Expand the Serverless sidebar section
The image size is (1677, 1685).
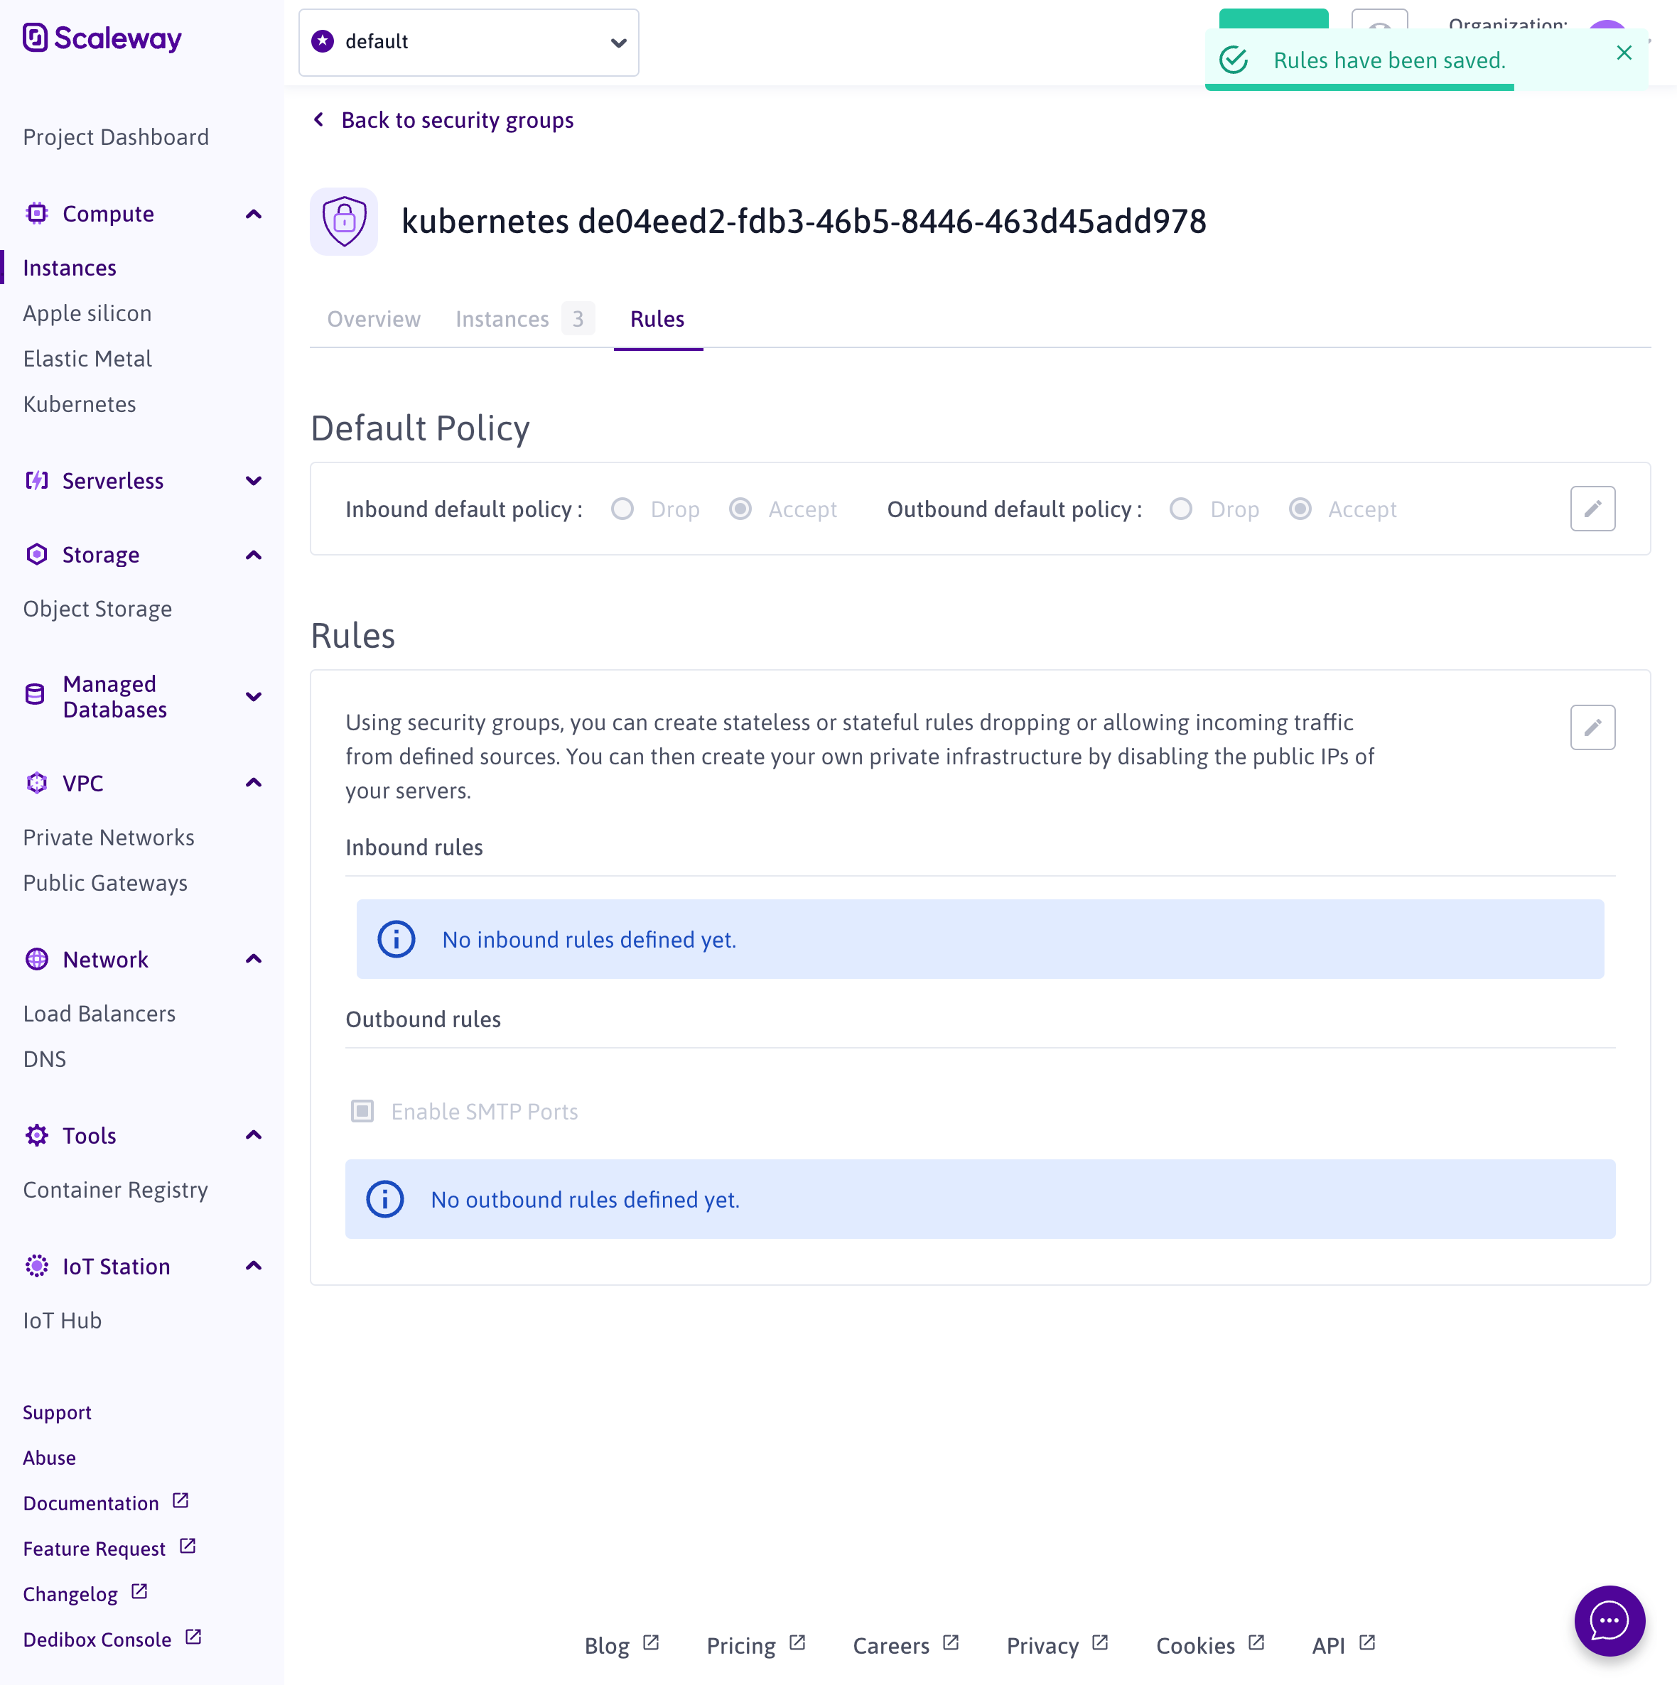click(253, 480)
